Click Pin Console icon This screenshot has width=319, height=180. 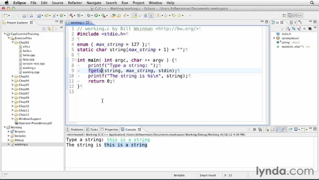tap(290, 129)
